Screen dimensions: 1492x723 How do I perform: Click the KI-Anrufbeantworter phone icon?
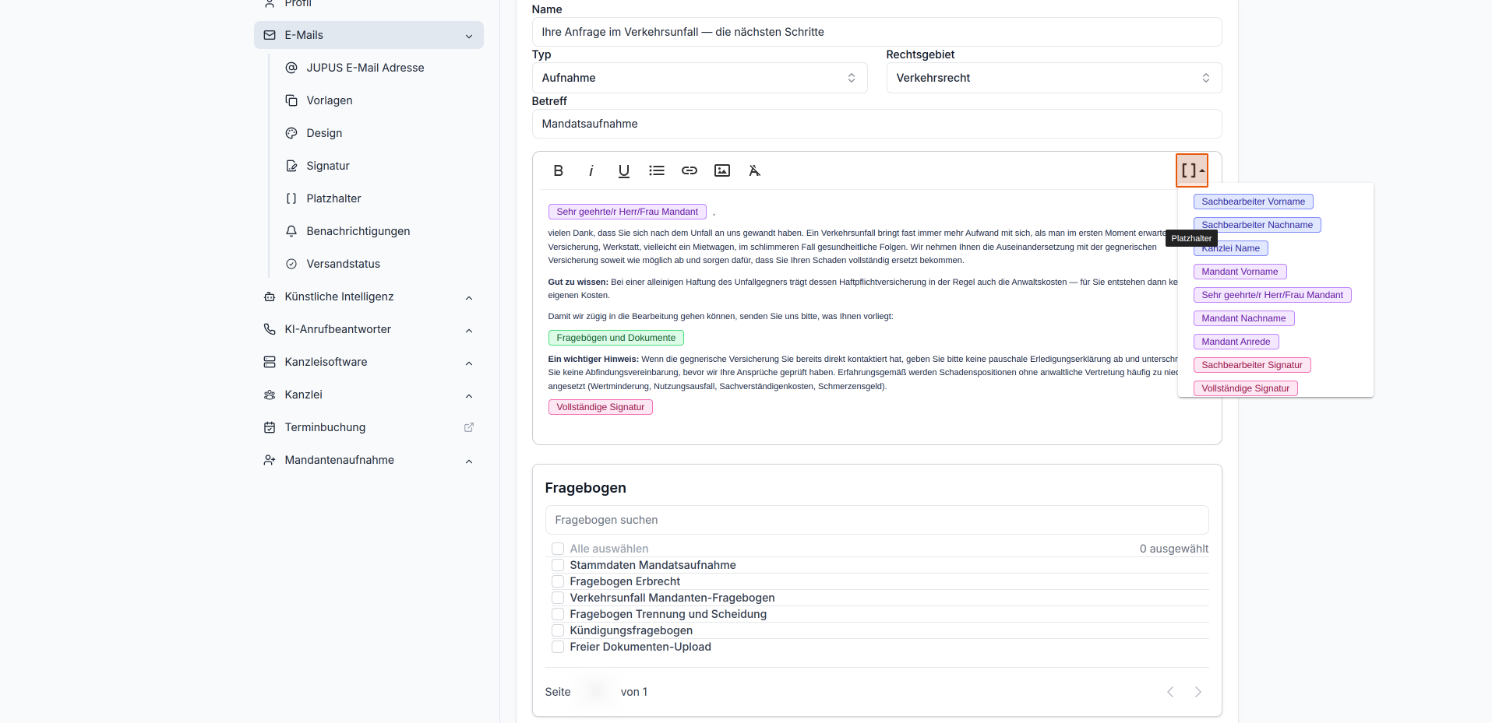(x=270, y=329)
